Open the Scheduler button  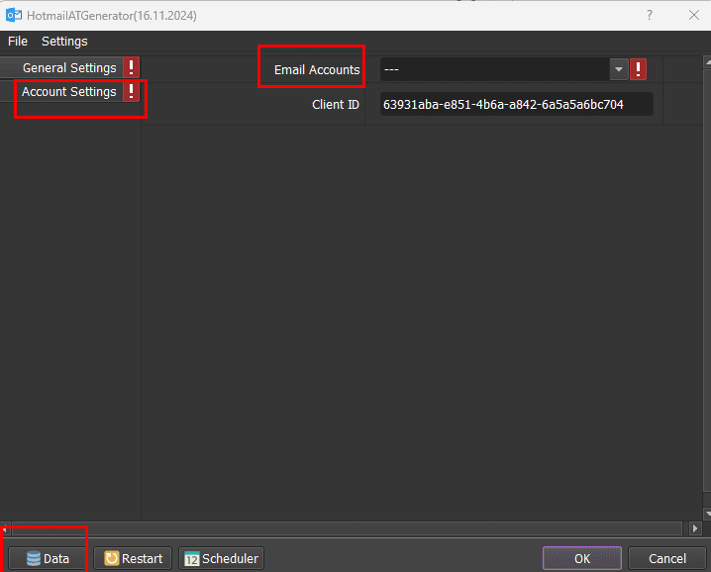[221, 558]
